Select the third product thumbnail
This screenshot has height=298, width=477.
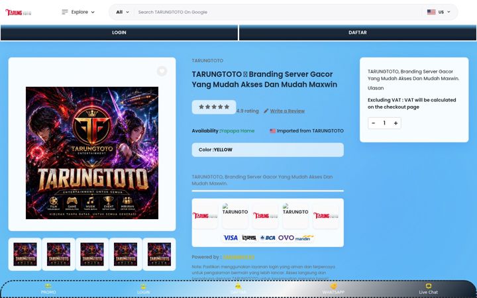[x=92, y=254]
